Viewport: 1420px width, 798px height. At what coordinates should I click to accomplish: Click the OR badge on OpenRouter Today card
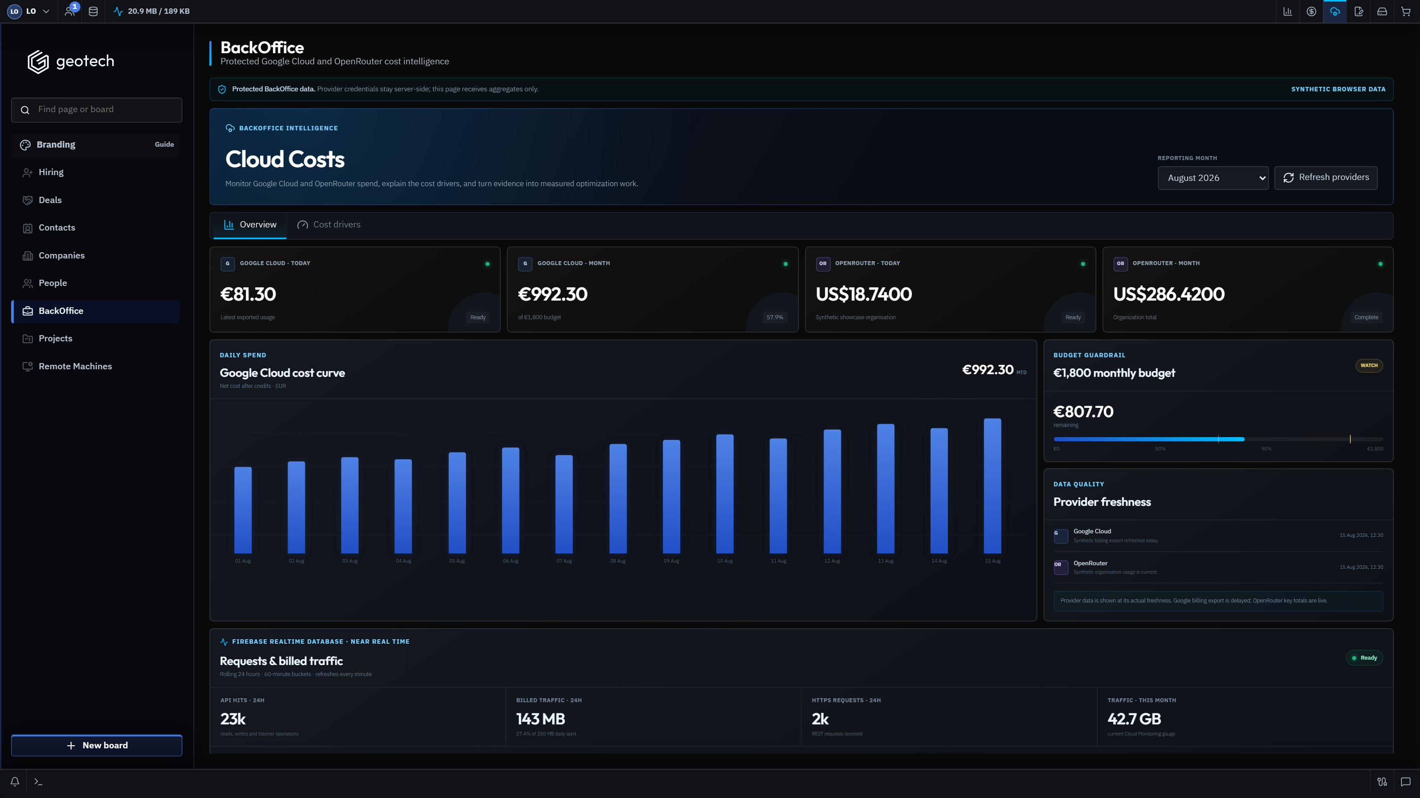click(822, 263)
